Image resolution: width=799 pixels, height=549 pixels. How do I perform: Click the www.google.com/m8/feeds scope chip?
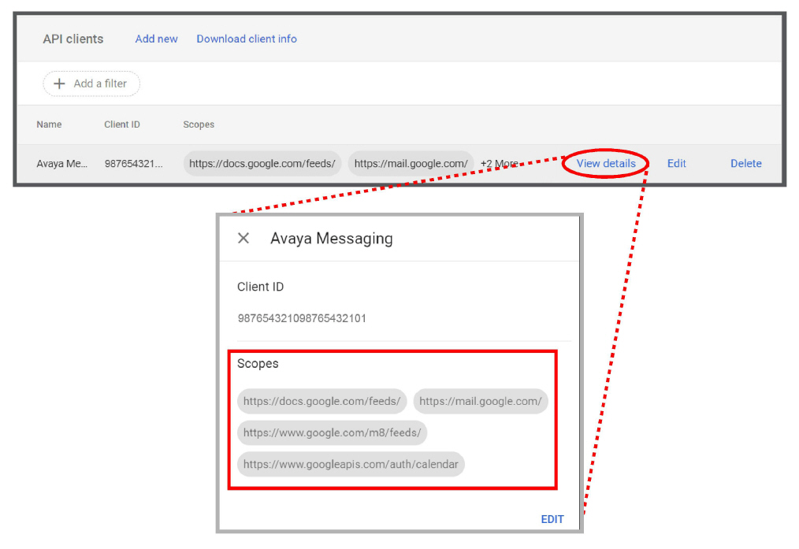332,433
